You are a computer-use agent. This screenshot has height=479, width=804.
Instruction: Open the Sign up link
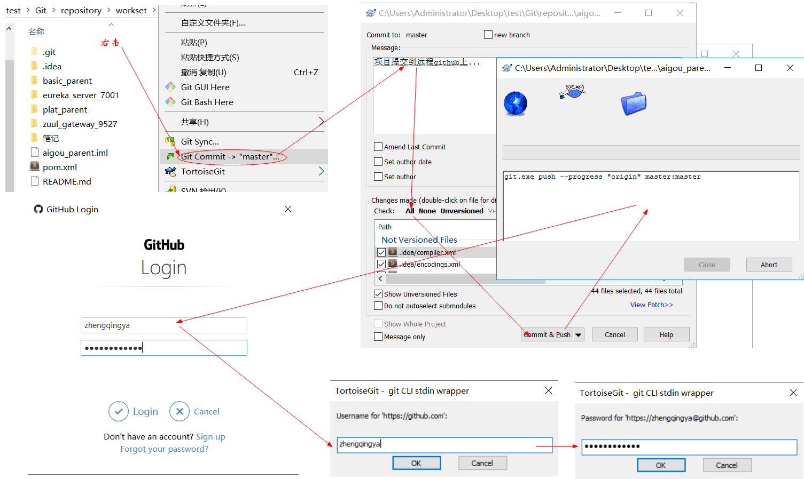[210, 436]
